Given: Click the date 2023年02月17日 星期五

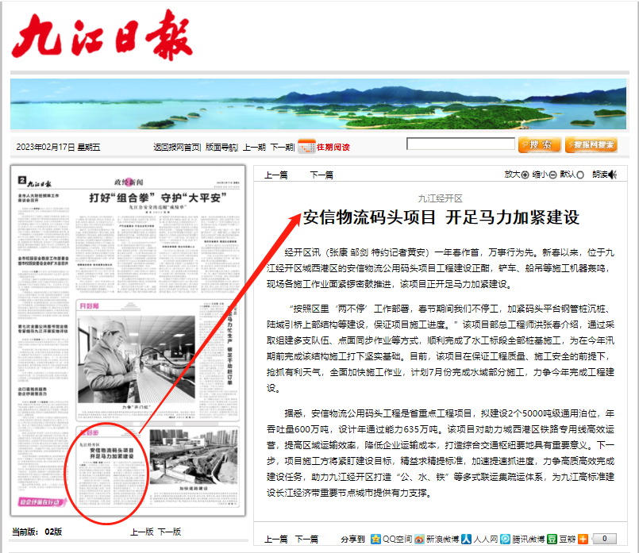Looking at the screenshot, I should coord(58,147).
